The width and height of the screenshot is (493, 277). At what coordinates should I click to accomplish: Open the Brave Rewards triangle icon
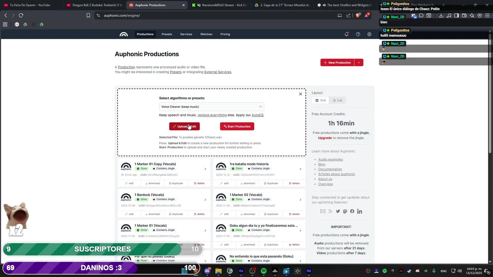point(367,15)
